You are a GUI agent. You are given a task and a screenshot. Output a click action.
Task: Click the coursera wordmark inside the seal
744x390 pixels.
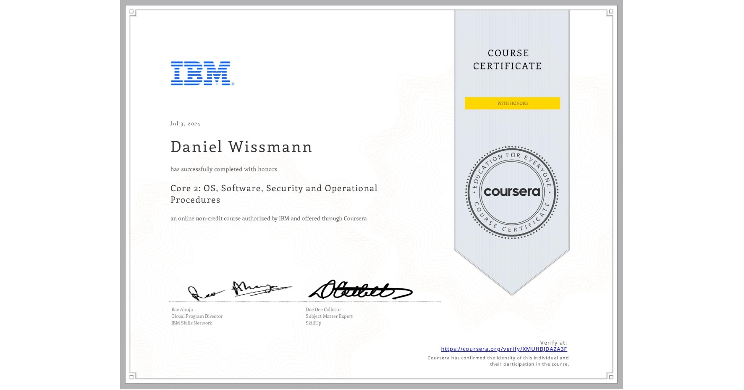[512, 192]
